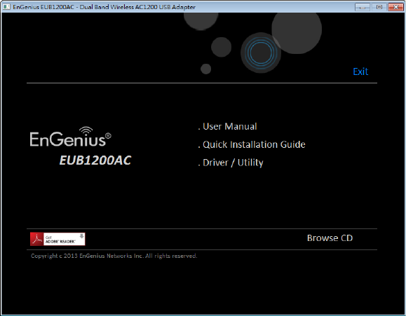Viewport: 406px width, 316px height.
Task: Click the download arrow on Adobe badge
Action: point(81,235)
